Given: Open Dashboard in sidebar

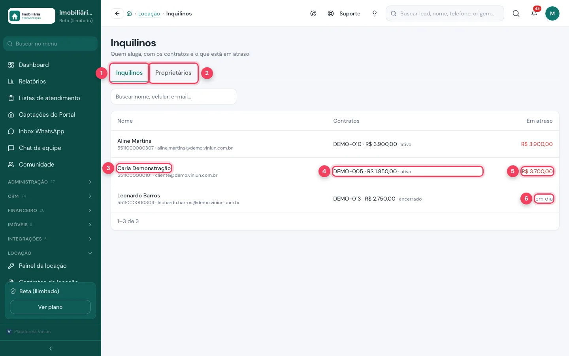Looking at the screenshot, I should pos(51,65).
